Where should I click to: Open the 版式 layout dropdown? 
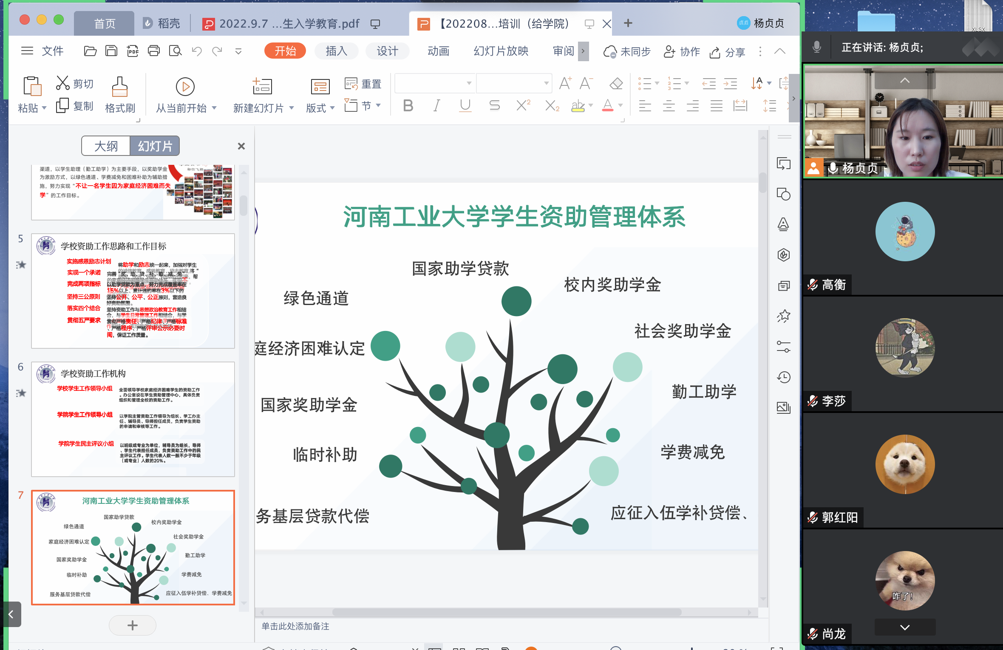click(320, 108)
